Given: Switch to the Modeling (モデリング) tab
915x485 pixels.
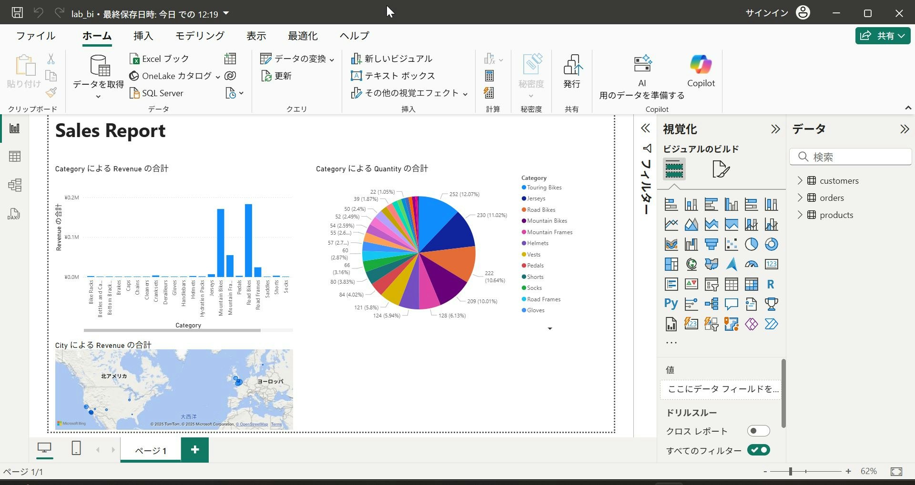Looking at the screenshot, I should pos(200,36).
